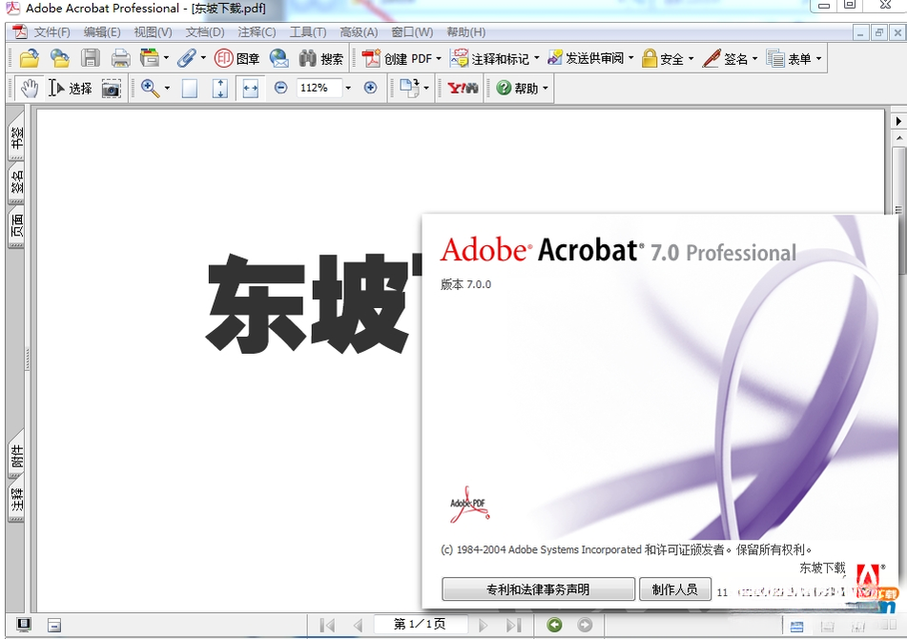Click the zoom out minus button
The height and width of the screenshot is (639, 907).
point(280,88)
